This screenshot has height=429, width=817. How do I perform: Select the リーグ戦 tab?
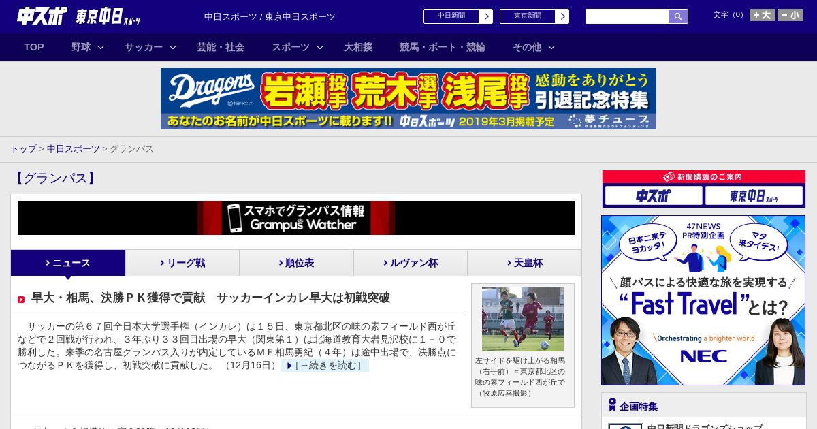tap(182, 263)
